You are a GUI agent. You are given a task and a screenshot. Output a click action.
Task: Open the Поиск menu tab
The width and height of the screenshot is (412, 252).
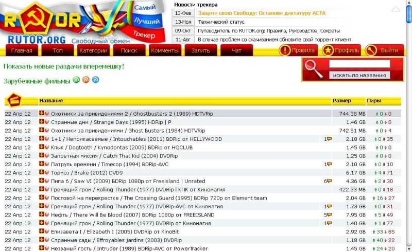click(x=129, y=50)
